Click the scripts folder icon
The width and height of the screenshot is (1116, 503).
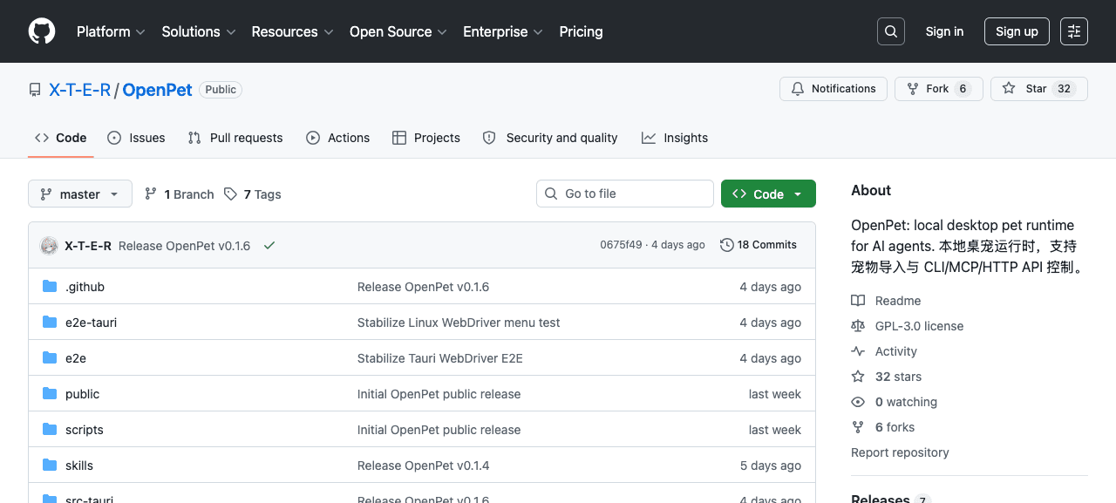click(x=50, y=430)
